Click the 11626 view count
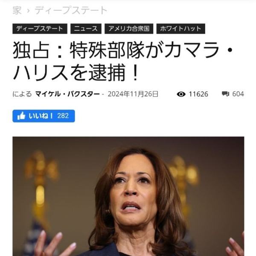 [198, 94]
